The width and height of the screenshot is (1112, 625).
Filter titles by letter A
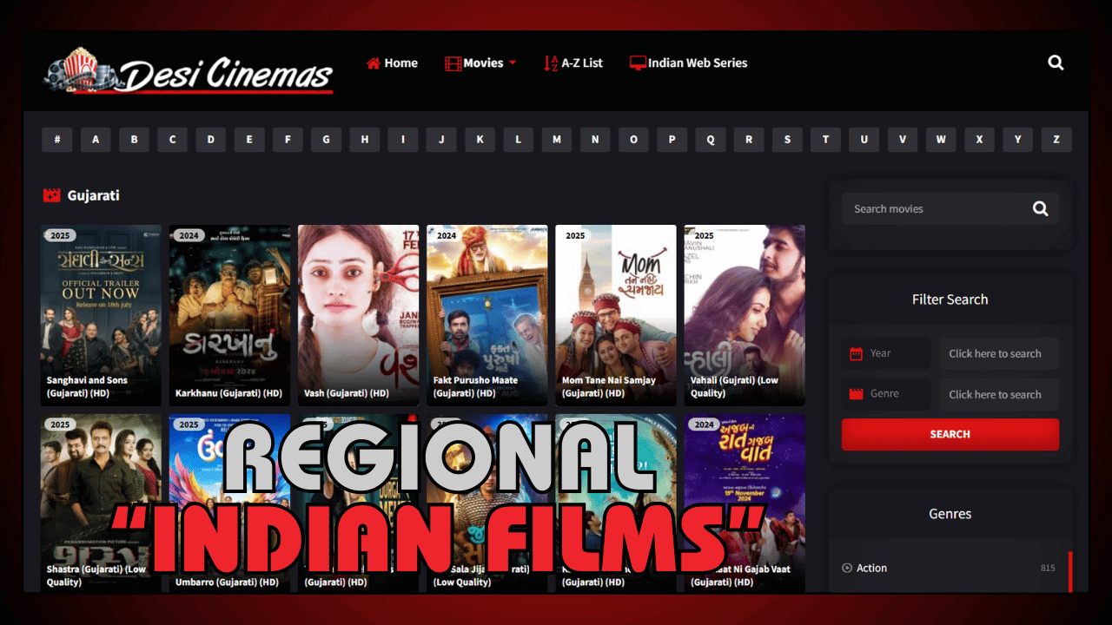click(x=96, y=140)
